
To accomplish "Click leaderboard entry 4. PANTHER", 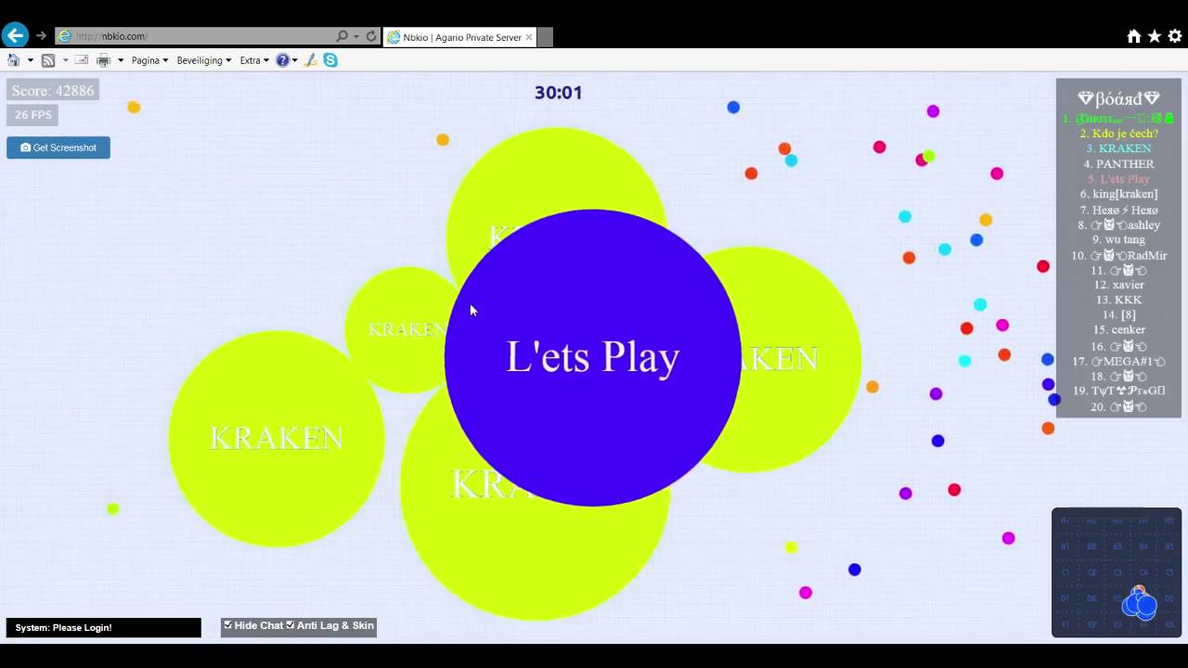I will tap(1118, 164).
